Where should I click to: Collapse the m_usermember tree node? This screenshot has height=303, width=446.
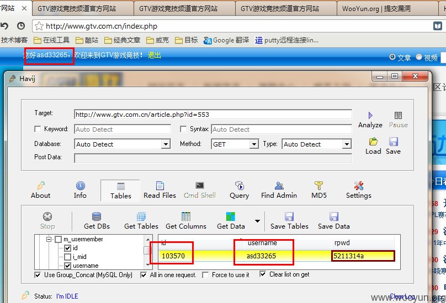pos(49,240)
